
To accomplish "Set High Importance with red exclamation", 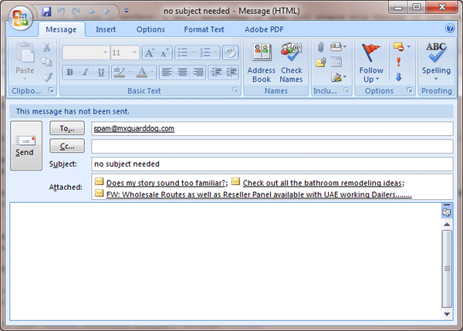I will [398, 62].
